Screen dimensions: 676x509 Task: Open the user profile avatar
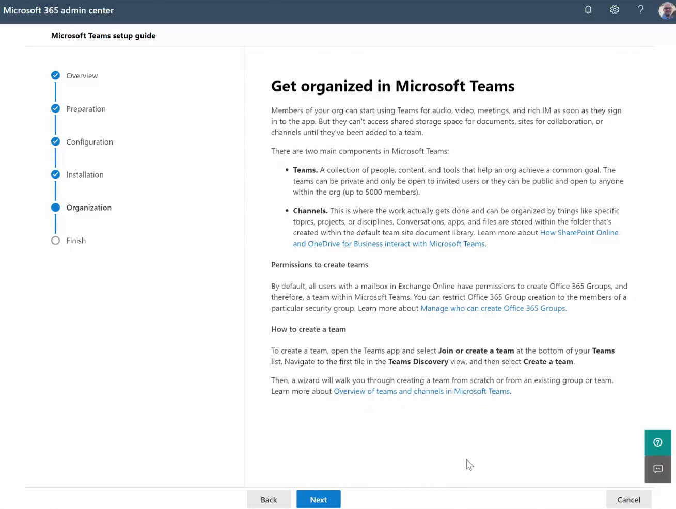point(667,10)
